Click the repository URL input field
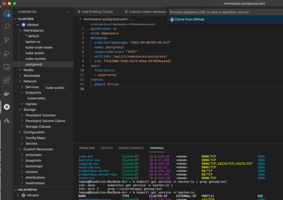Image resolution: width=283 pixels, height=200 pixels. 226,12
